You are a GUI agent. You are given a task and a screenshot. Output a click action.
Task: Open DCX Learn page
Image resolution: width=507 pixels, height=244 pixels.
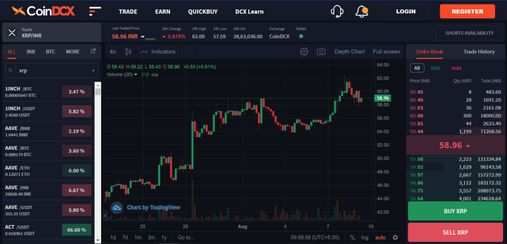[x=250, y=12]
